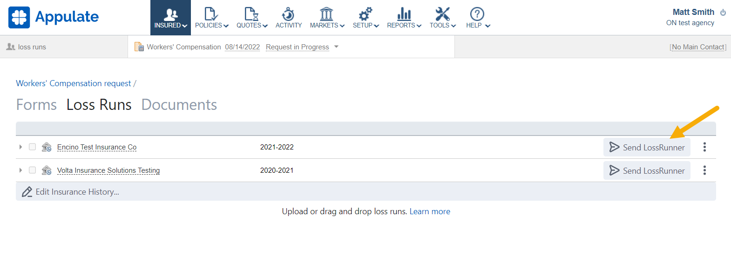Switch to the Forms tab
Image resolution: width=731 pixels, height=278 pixels.
pyautogui.click(x=36, y=105)
